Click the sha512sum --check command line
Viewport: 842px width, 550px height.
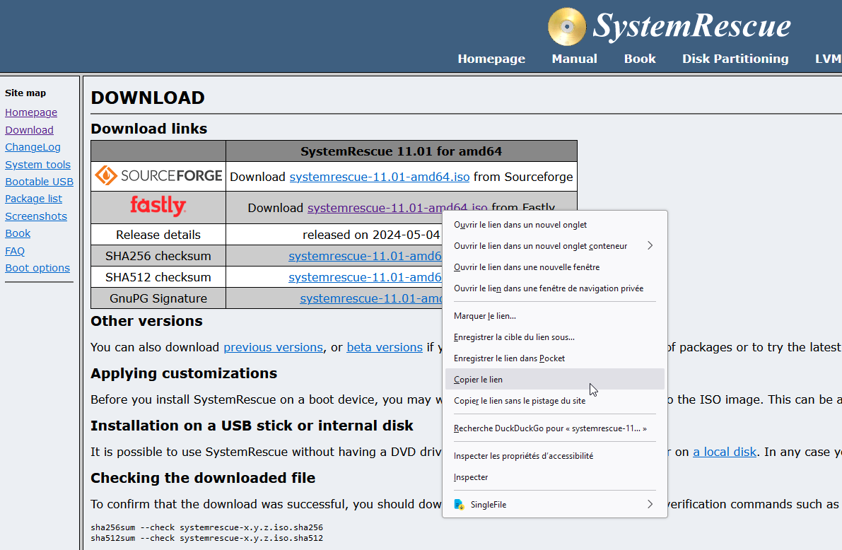click(206, 538)
